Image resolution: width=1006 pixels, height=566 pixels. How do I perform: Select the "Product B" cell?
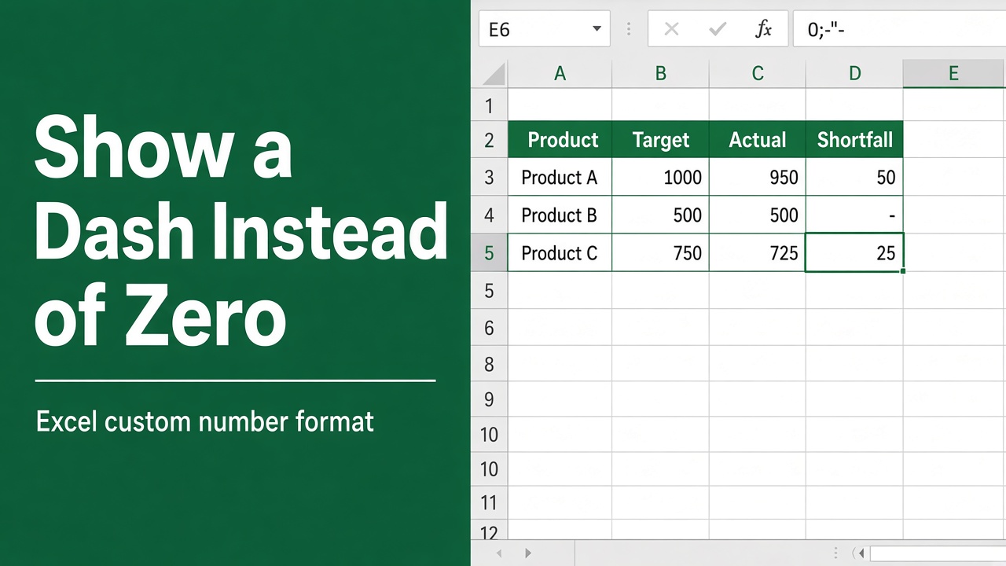point(560,215)
